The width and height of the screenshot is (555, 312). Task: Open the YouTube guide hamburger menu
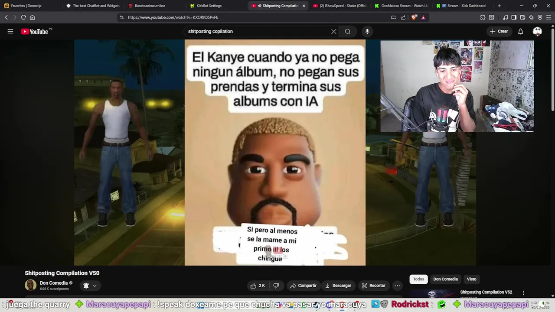tap(10, 31)
